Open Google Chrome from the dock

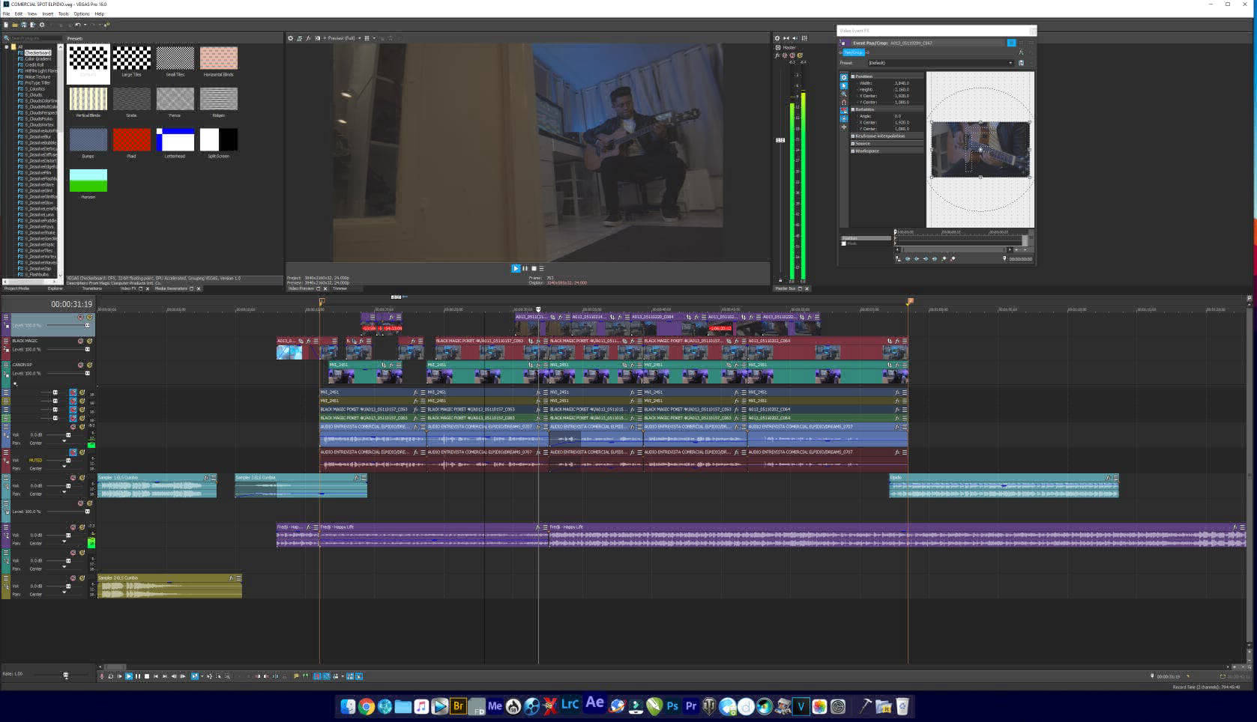tap(367, 706)
